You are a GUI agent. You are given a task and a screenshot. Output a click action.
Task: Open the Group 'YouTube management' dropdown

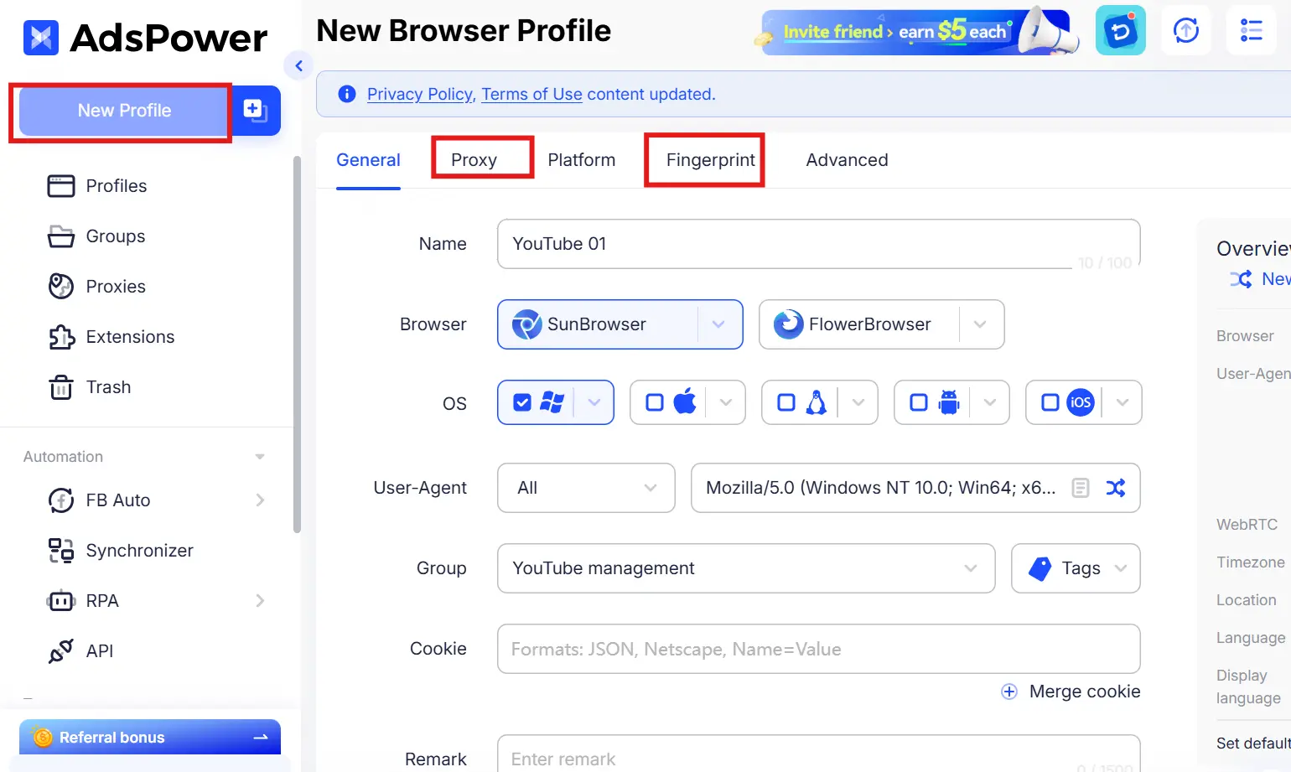pos(746,568)
